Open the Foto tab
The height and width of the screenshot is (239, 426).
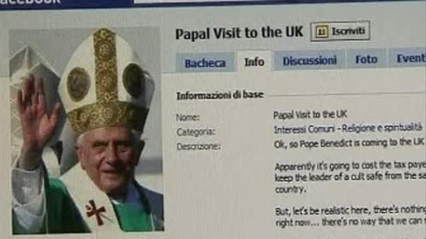pyautogui.click(x=366, y=59)
